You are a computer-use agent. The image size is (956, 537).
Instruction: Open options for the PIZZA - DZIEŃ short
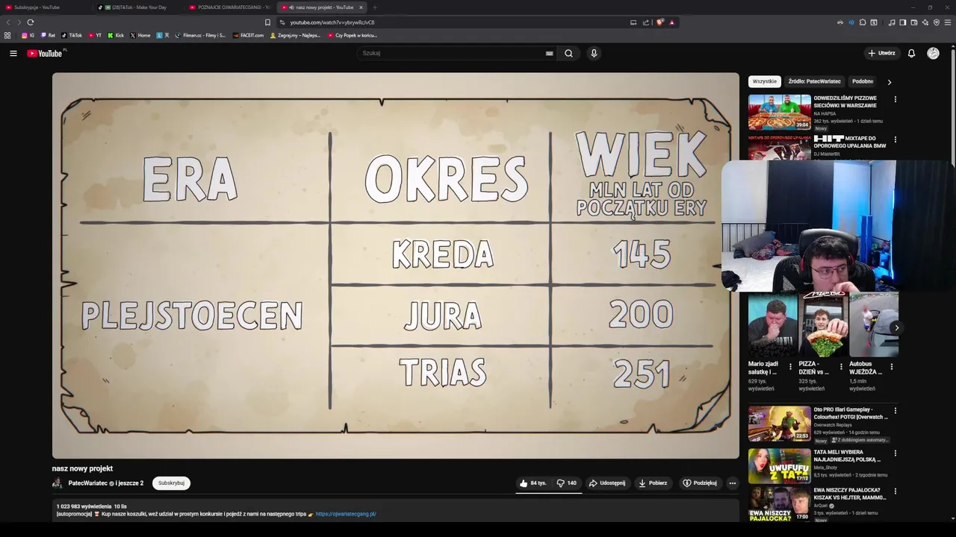pos(841,366)
